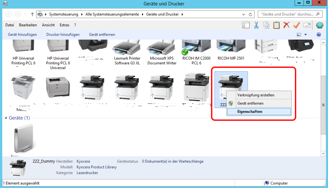Click the Classic Shell seashell icon
Viewport: 328px width, 188px height.
pyautogui.click(x=319, y=25)
